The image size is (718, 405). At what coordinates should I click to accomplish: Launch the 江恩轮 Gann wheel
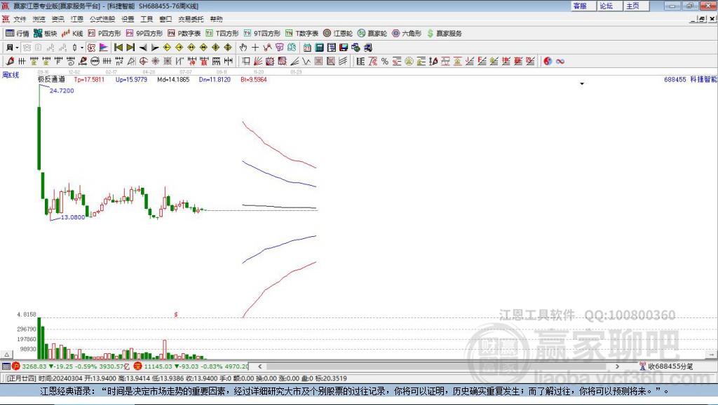[338, 34]
